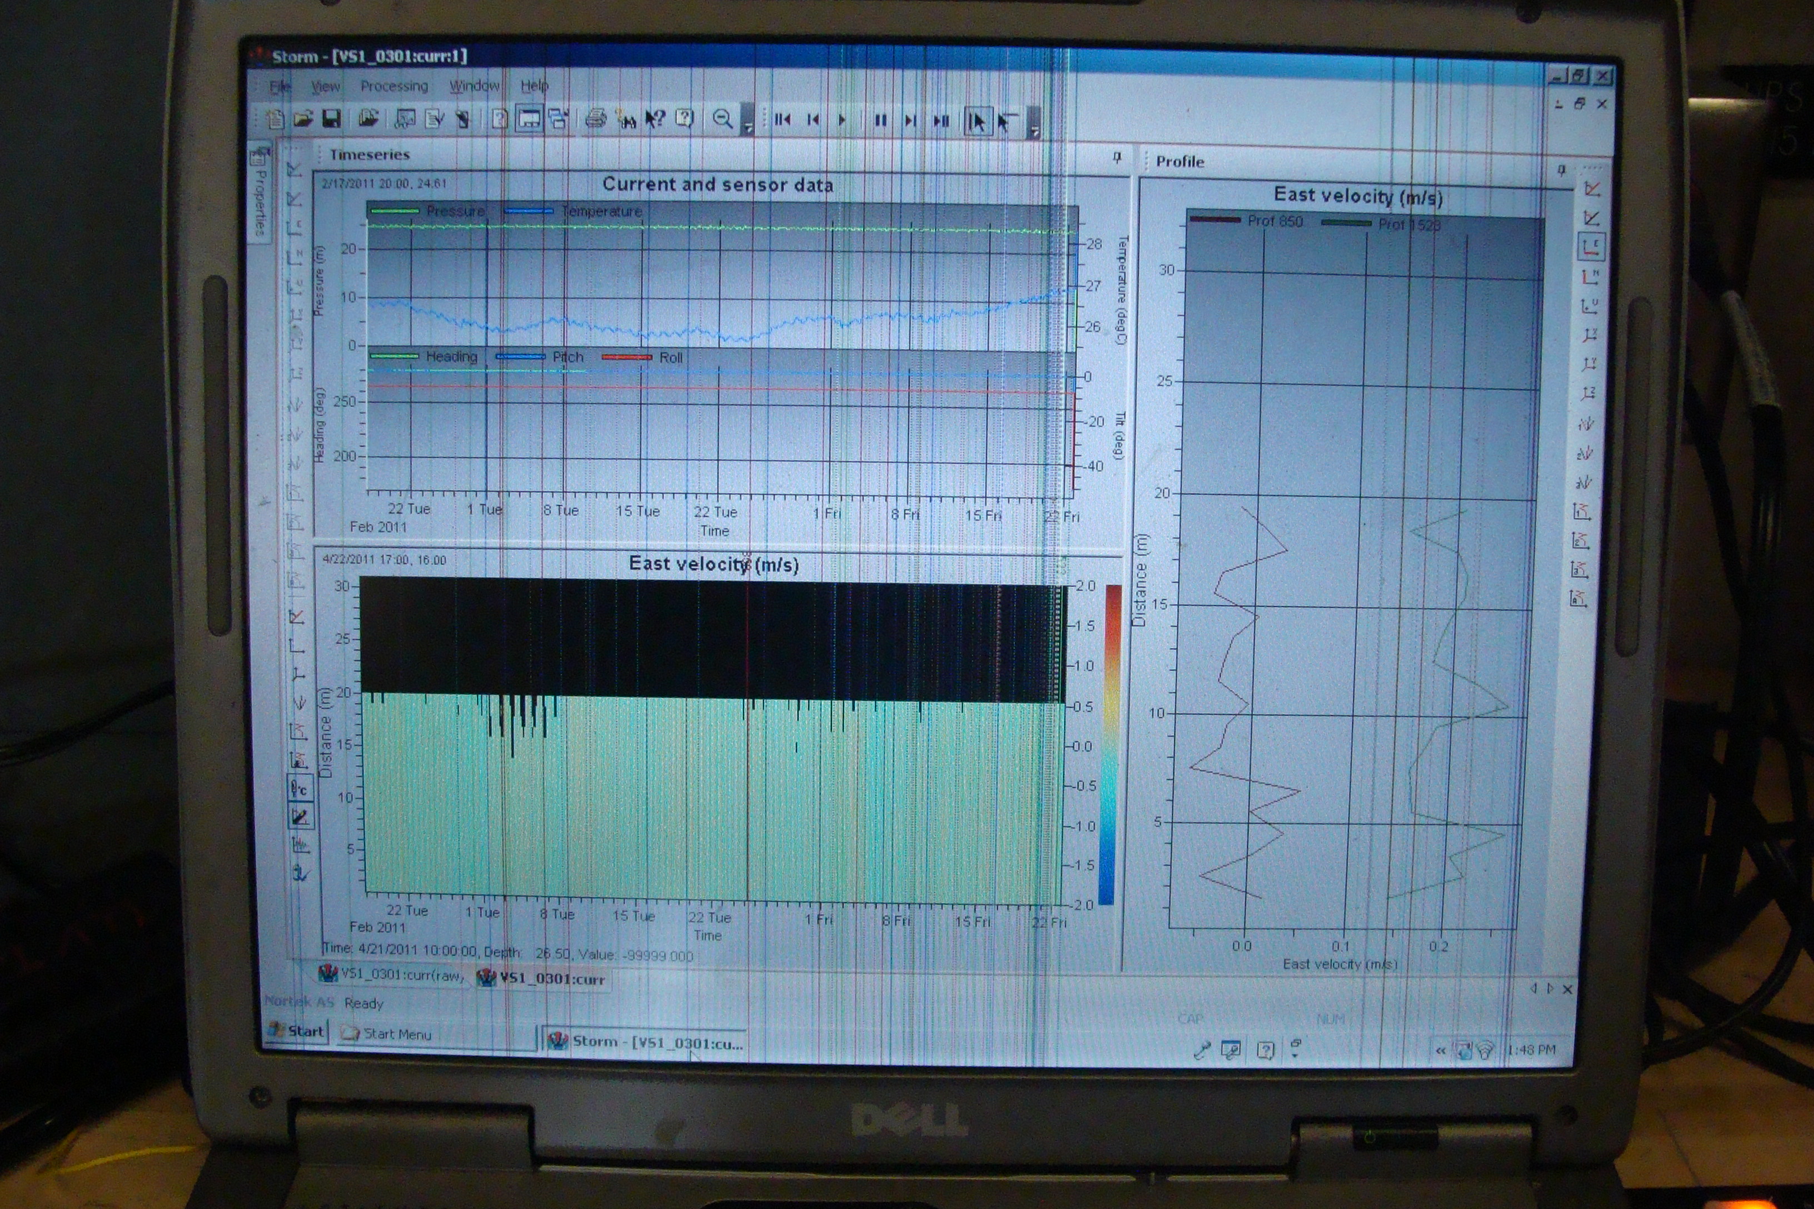
Task: Click the Play button in playback toolbar
Action: point(842,120)
